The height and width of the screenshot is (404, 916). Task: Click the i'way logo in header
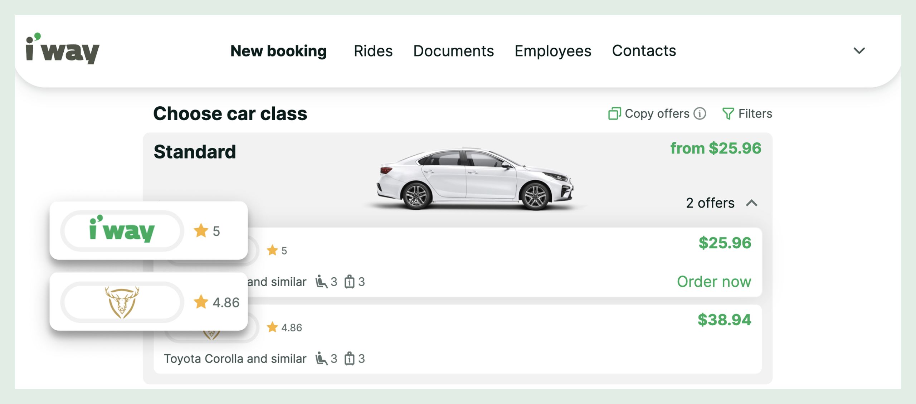point(63,49)
